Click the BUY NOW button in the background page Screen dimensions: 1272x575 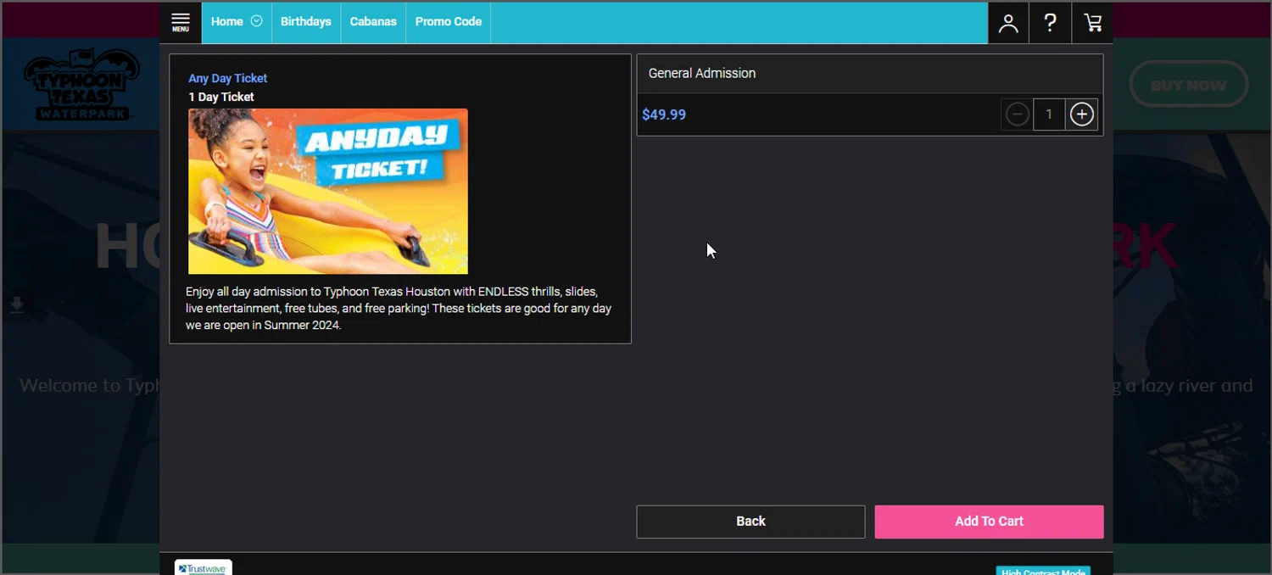click(x=1189, y=85)
